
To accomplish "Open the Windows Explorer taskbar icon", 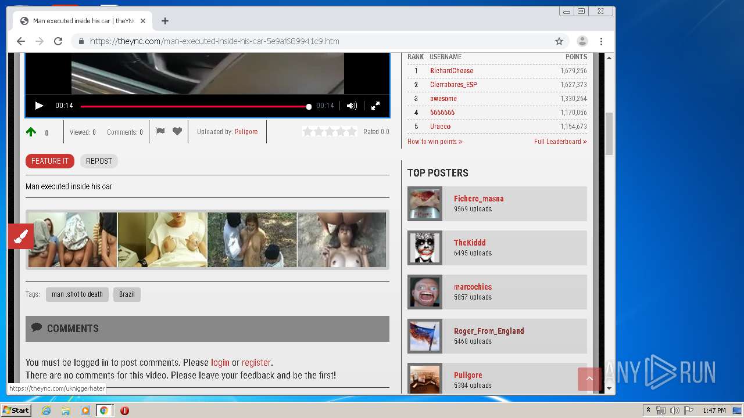I will (66, 410).
